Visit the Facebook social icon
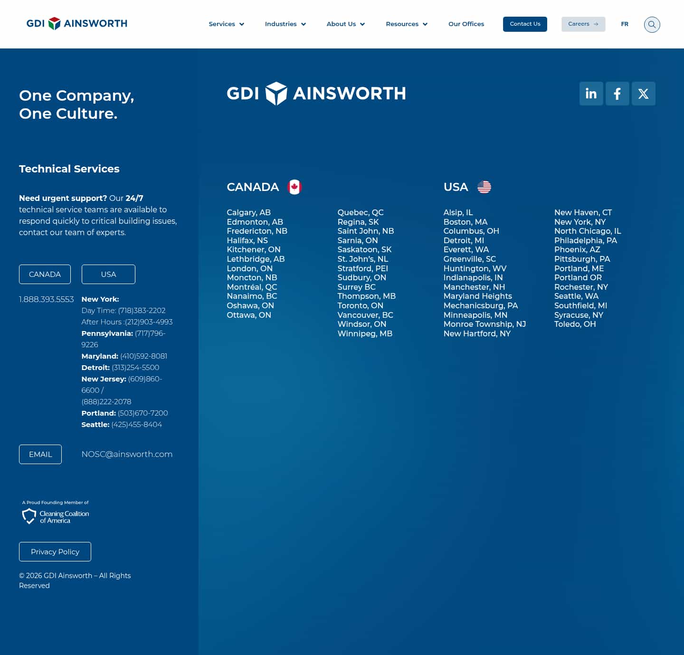This screenshot has height=655, width=684. pos(617,94)
